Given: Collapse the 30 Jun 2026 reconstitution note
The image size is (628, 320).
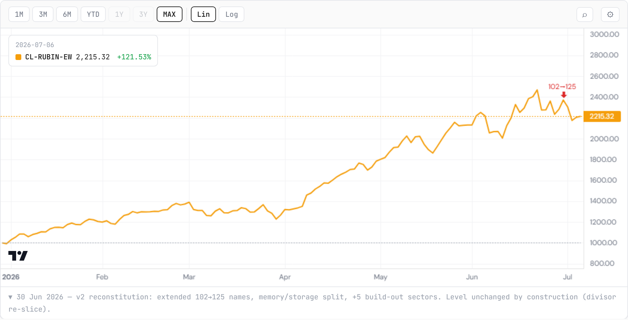Looking at the screenshot, I should coord(10,297).
